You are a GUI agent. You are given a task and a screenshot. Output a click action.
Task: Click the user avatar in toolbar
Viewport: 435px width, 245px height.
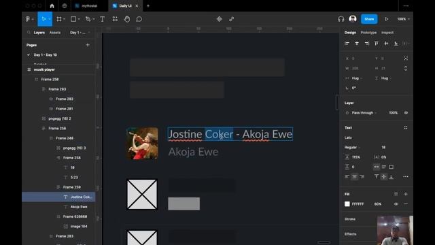click(353, 19)
